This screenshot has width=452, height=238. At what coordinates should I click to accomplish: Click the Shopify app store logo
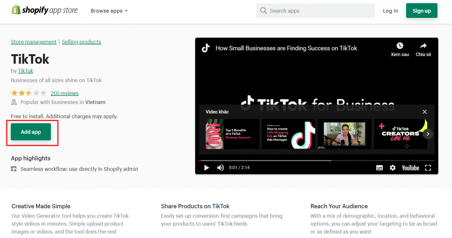tap(44, 10)
